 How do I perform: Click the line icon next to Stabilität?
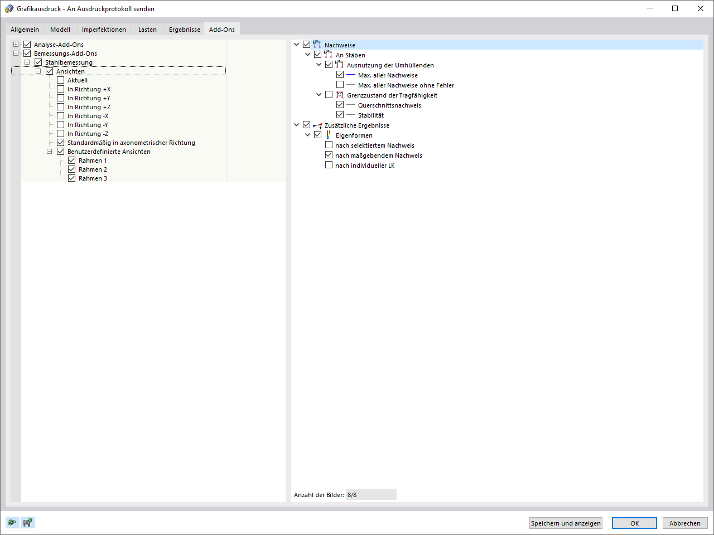[351, 115]
